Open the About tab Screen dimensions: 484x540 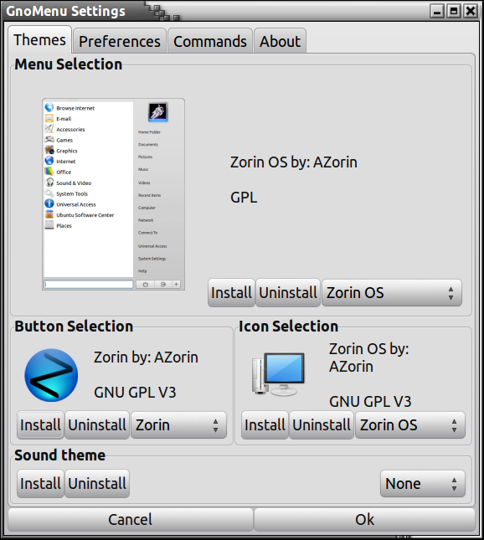click(280, 41)
